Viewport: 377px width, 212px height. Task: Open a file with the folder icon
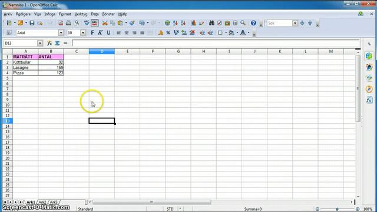[x=21, y=23]
